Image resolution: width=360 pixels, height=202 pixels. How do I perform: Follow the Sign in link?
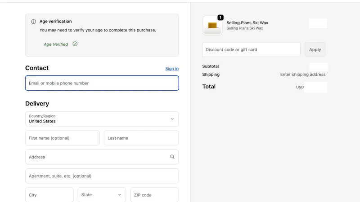point(172,69)
